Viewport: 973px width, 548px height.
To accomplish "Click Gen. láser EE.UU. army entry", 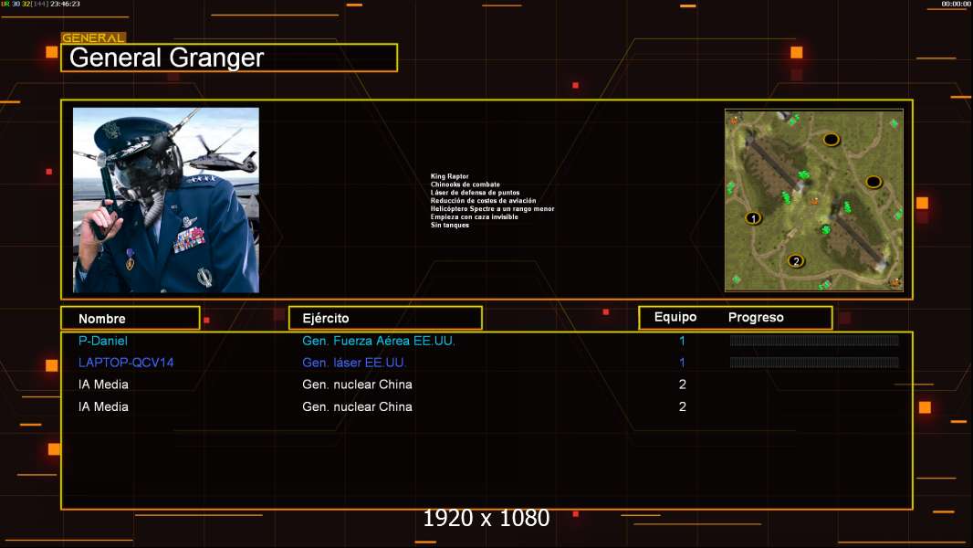I will coord(354,363).
